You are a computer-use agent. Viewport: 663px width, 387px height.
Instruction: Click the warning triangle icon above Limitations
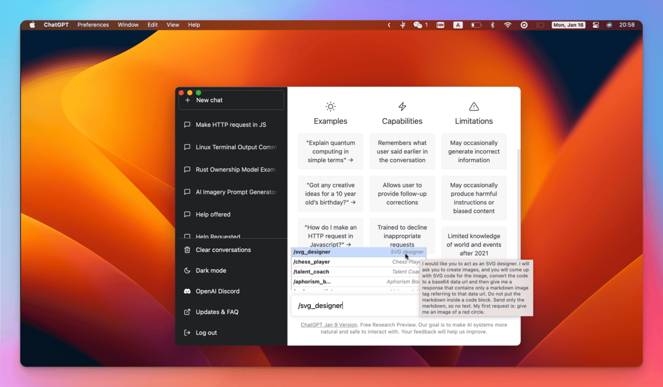pyautogui.click(x=474, y=107)
